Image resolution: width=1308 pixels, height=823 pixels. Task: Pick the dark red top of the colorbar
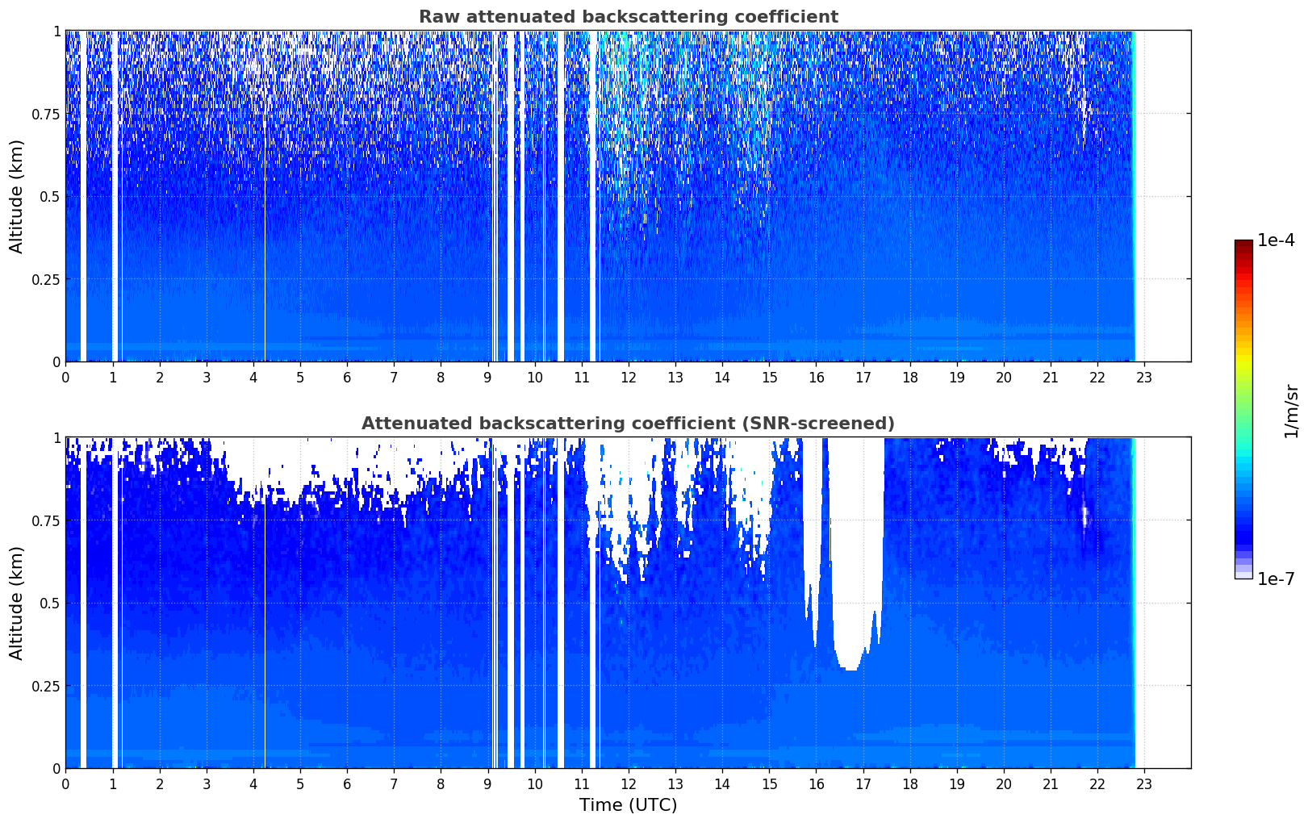click(1243, 244)
